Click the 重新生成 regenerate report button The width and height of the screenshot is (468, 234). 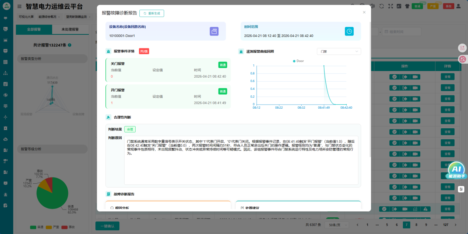[152, 13]
